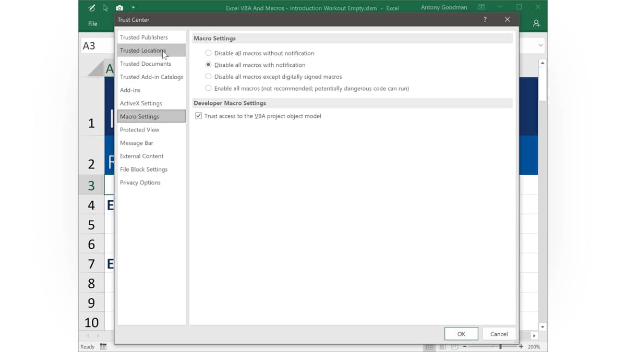Open ActiveX Settings section
The image size is (626, 352).
(151, 103)
